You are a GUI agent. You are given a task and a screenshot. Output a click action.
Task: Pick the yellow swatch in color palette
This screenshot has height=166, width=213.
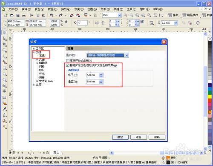210,97
